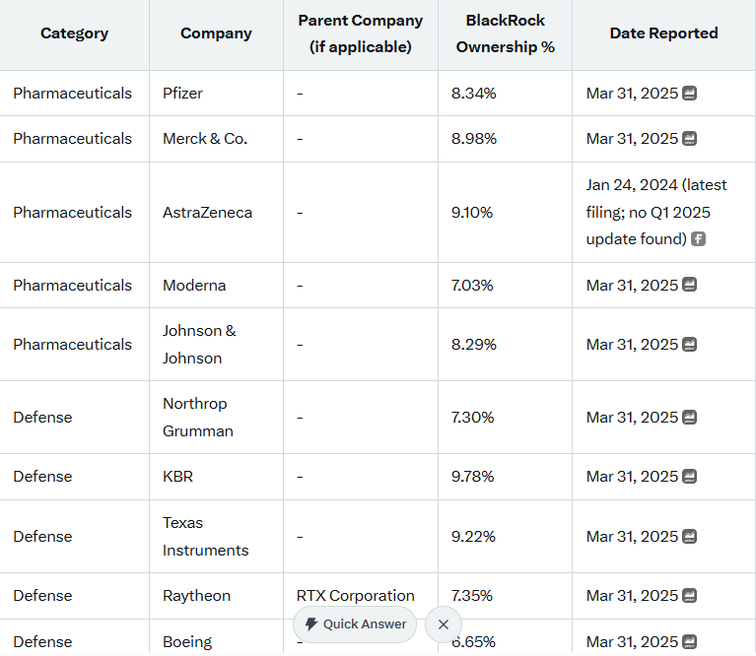
Task: Click the Parent Company column header
Action: [x=360, y=33]
